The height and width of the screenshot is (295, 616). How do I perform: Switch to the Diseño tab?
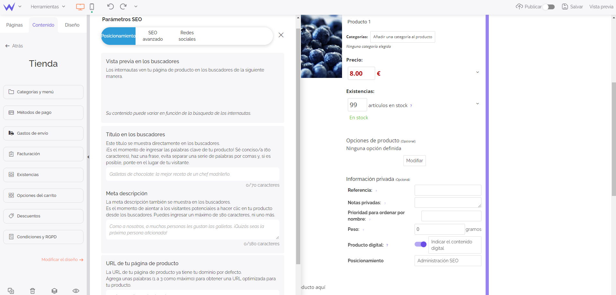click(x=72, y=25)
